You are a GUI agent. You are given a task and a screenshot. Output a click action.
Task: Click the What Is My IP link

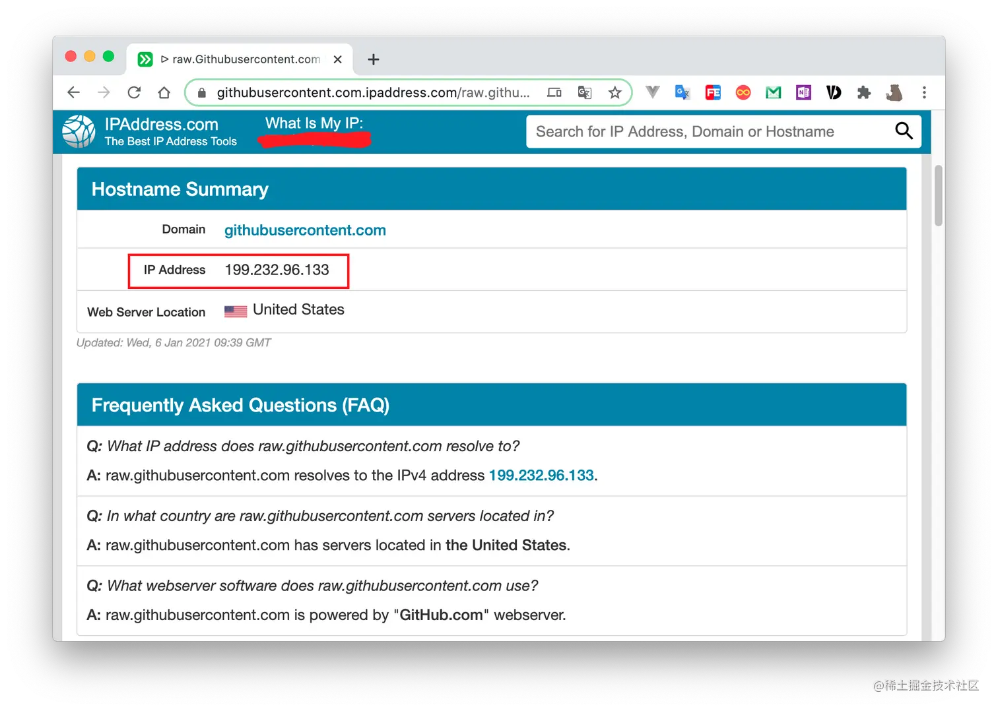pos(314,123)
